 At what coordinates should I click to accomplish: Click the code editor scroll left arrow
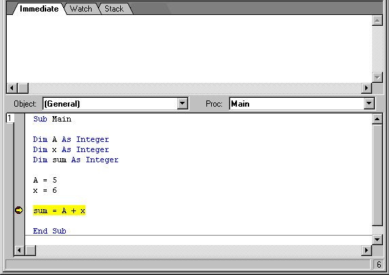pyautogui.click(x=20, y=250)
